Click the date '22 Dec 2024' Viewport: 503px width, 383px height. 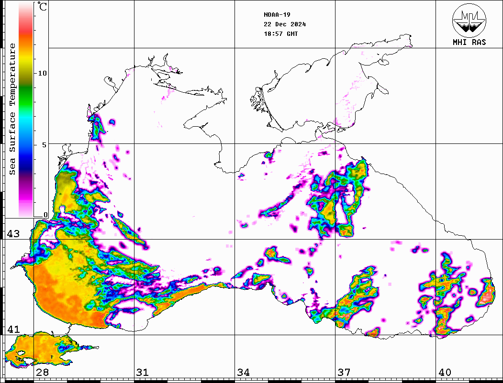[285, 24]
